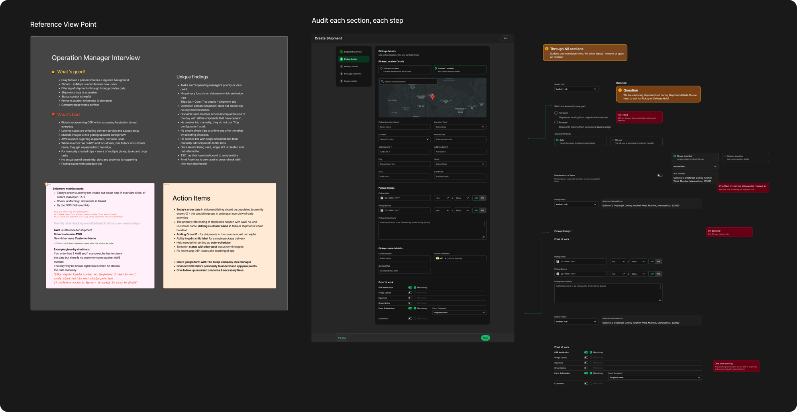Open the Mins dropdown for Pickup Before in Create Shipment
The height and width of the screenshot is (412, 797).
[462, 210]
